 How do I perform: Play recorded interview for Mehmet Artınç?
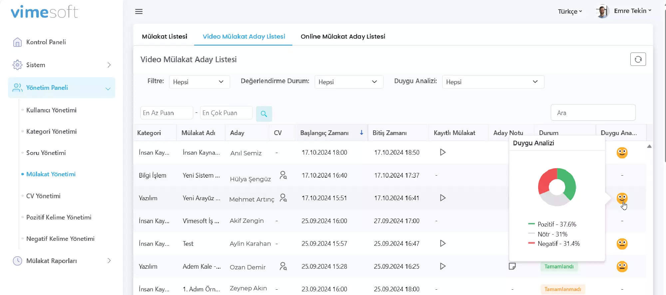(443, 198)
